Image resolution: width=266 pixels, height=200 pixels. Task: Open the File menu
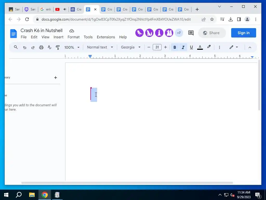pos(24,37)
